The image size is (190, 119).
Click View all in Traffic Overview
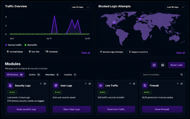tap(86, 53)
